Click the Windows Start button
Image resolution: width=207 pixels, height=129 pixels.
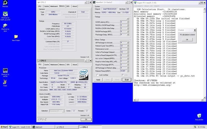click(x=4, y=127)
